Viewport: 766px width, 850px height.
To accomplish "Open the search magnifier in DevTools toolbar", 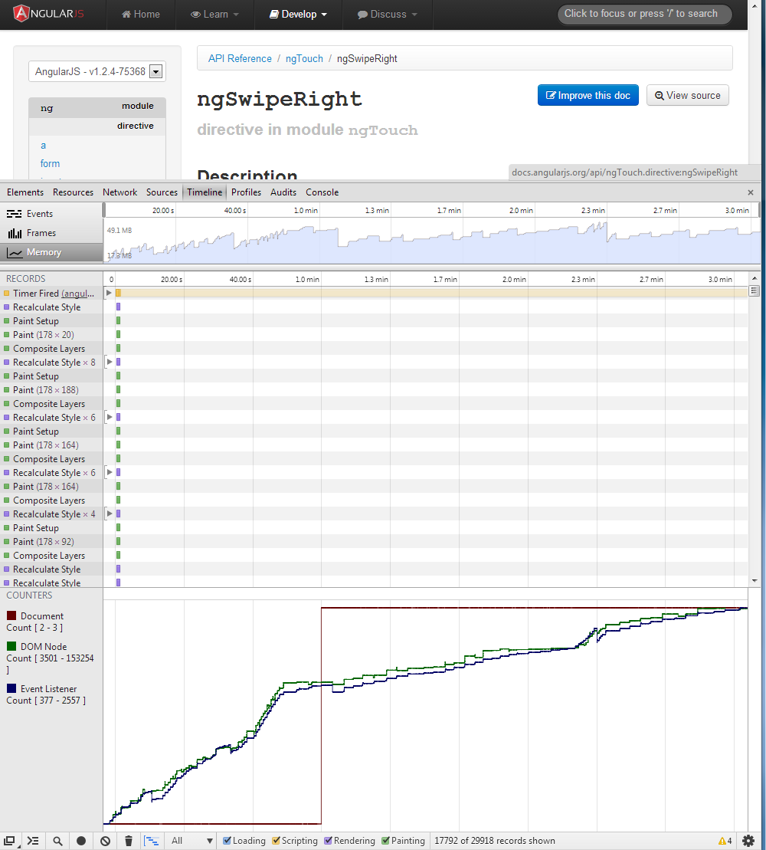I will [57, 841].
